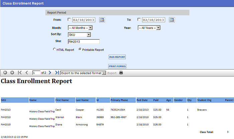Go to next report page
234x139 pixels.
(50, 72)
